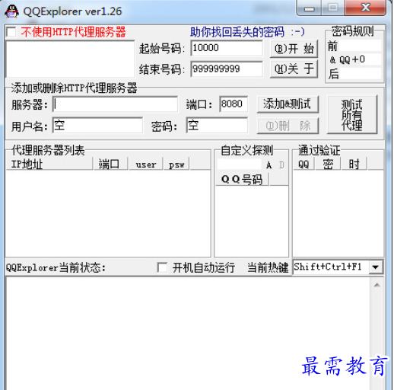Click the user column header
394x390 pixels.
pos(145,164)
